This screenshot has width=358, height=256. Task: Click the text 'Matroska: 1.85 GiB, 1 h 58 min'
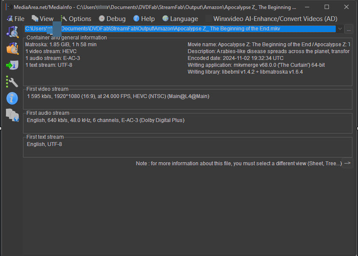[61, 45]
